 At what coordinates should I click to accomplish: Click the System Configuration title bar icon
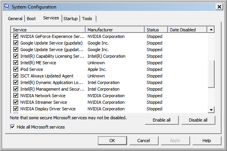[7, 7]
